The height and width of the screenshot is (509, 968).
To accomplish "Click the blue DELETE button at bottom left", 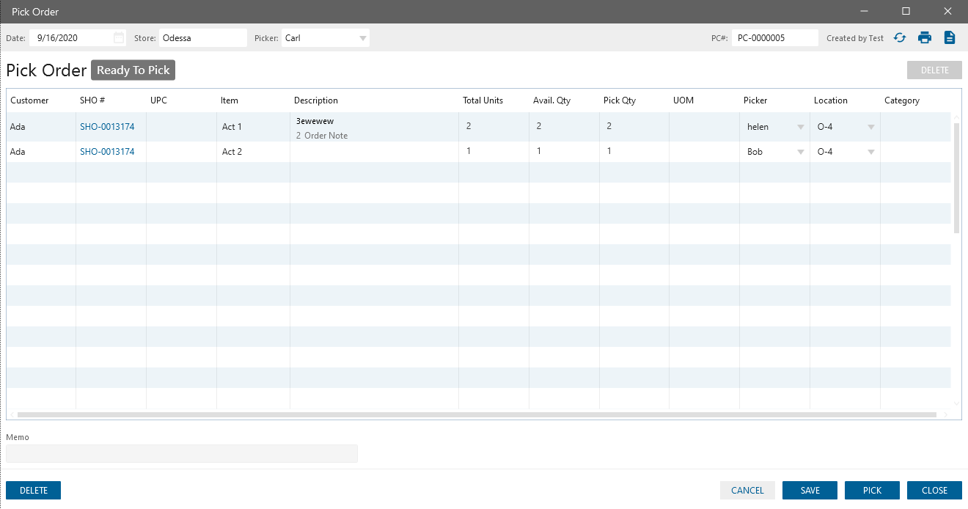I will pos(33,491).
